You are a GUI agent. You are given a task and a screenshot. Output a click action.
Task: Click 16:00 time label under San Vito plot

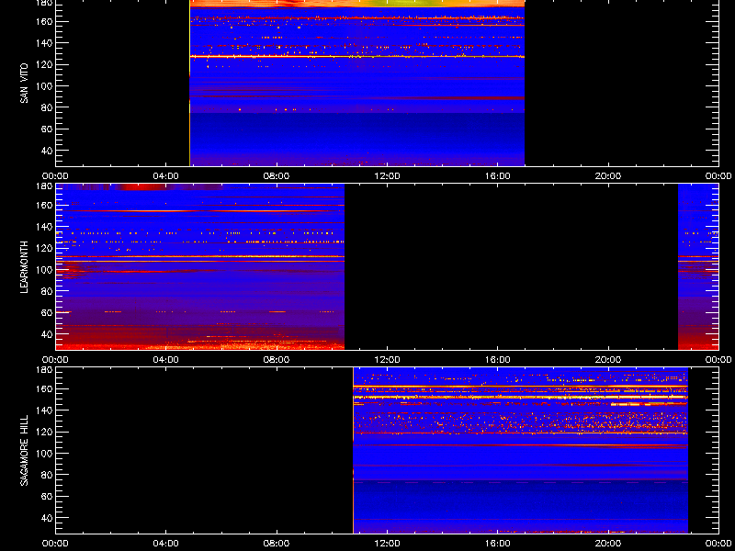tap(497, 176)
